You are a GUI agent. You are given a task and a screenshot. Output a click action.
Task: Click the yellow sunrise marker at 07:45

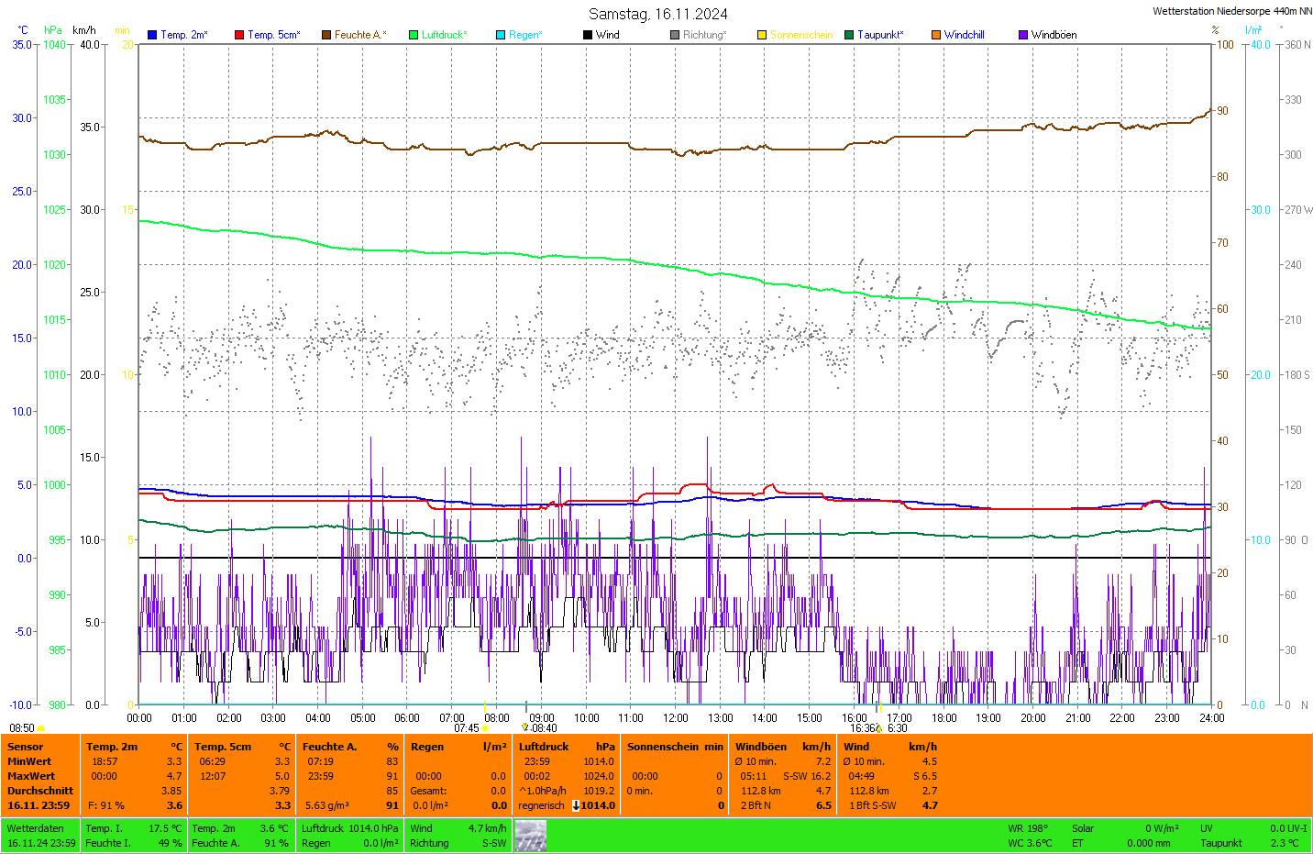485,727
